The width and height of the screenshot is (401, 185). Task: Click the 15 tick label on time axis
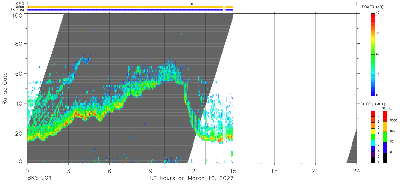pyautogui.click(x=233, y=171)
